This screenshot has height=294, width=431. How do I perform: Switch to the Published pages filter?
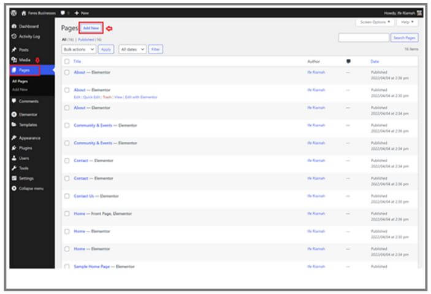point(86,40)
